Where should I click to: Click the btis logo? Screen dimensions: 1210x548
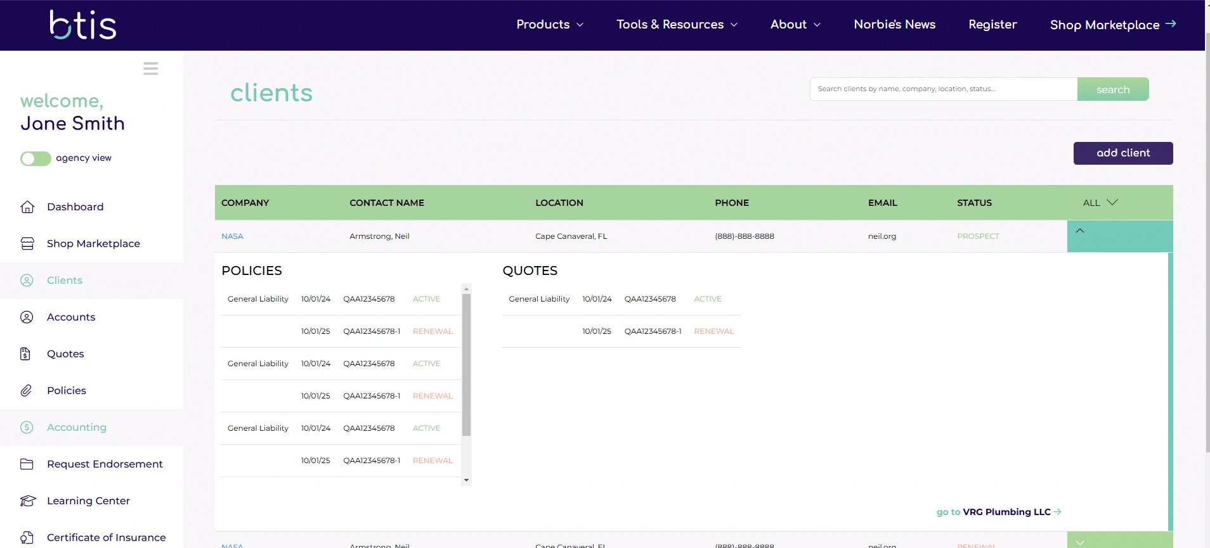pyautogui.click(x=83, y=25)
